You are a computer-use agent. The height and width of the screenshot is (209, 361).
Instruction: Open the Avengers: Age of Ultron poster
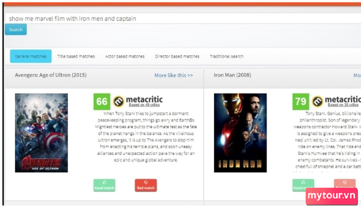click(41, 133)
